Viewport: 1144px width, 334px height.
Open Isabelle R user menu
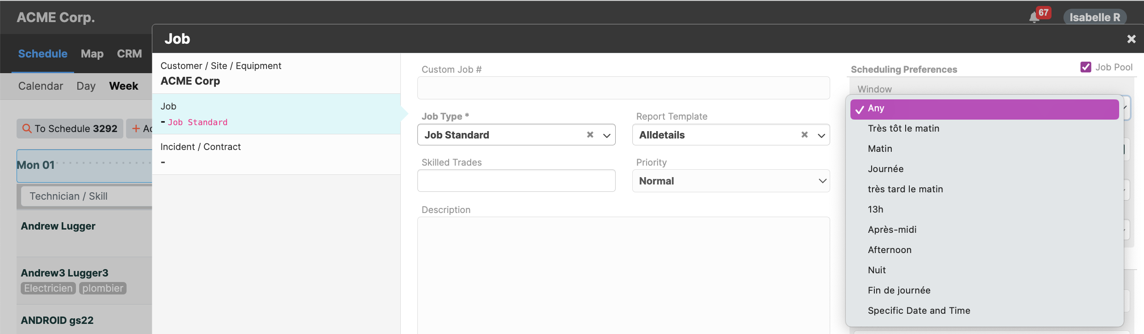click(x=1094, y=17)
